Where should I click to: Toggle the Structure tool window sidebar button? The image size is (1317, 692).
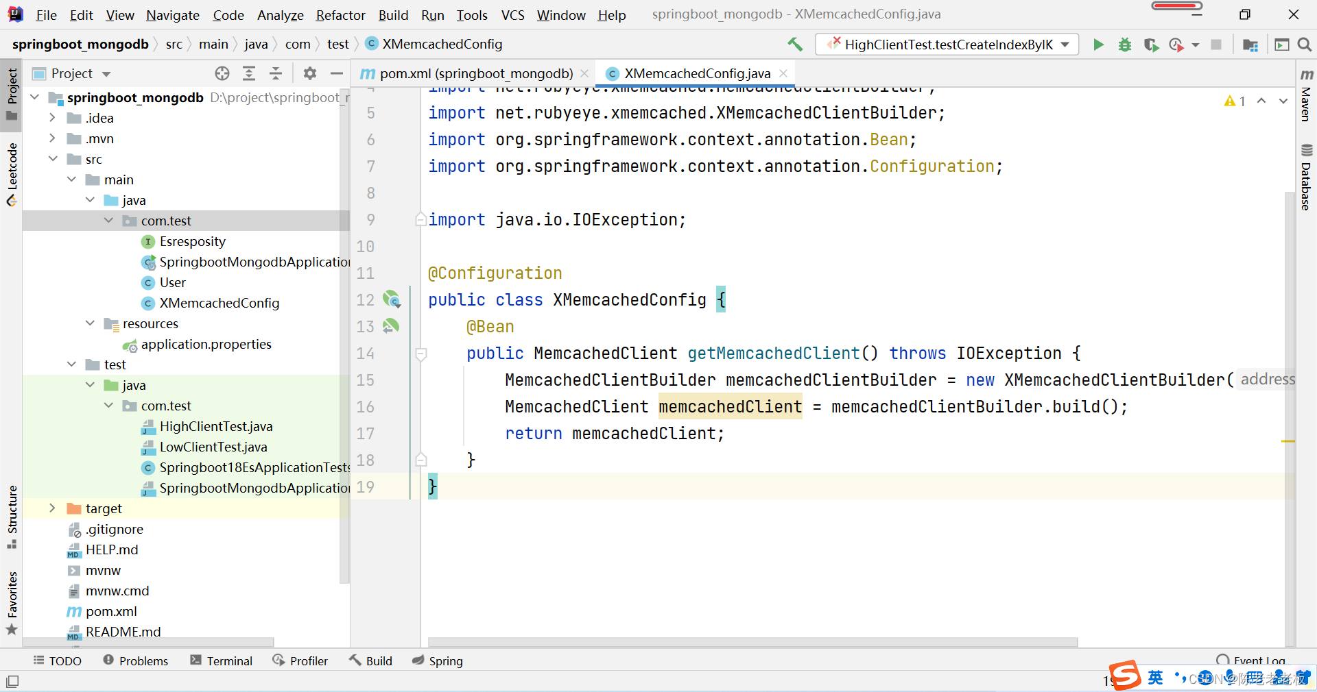(x=12, y=516)
